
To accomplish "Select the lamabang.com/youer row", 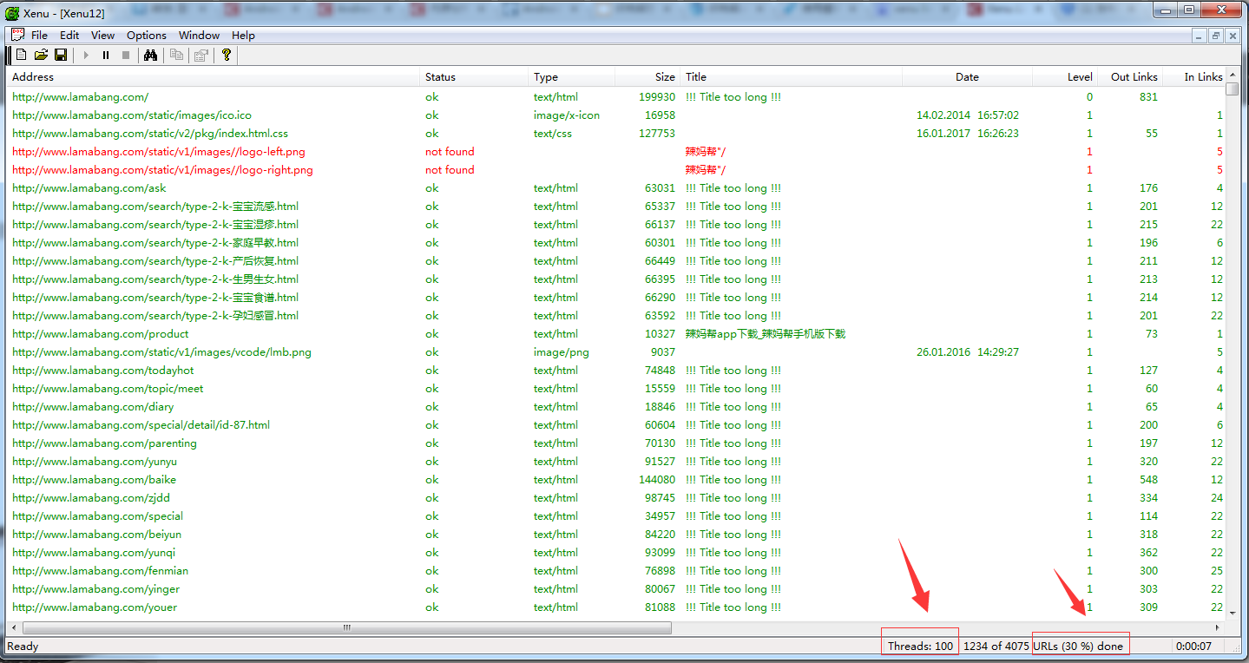I will [616, 607].
